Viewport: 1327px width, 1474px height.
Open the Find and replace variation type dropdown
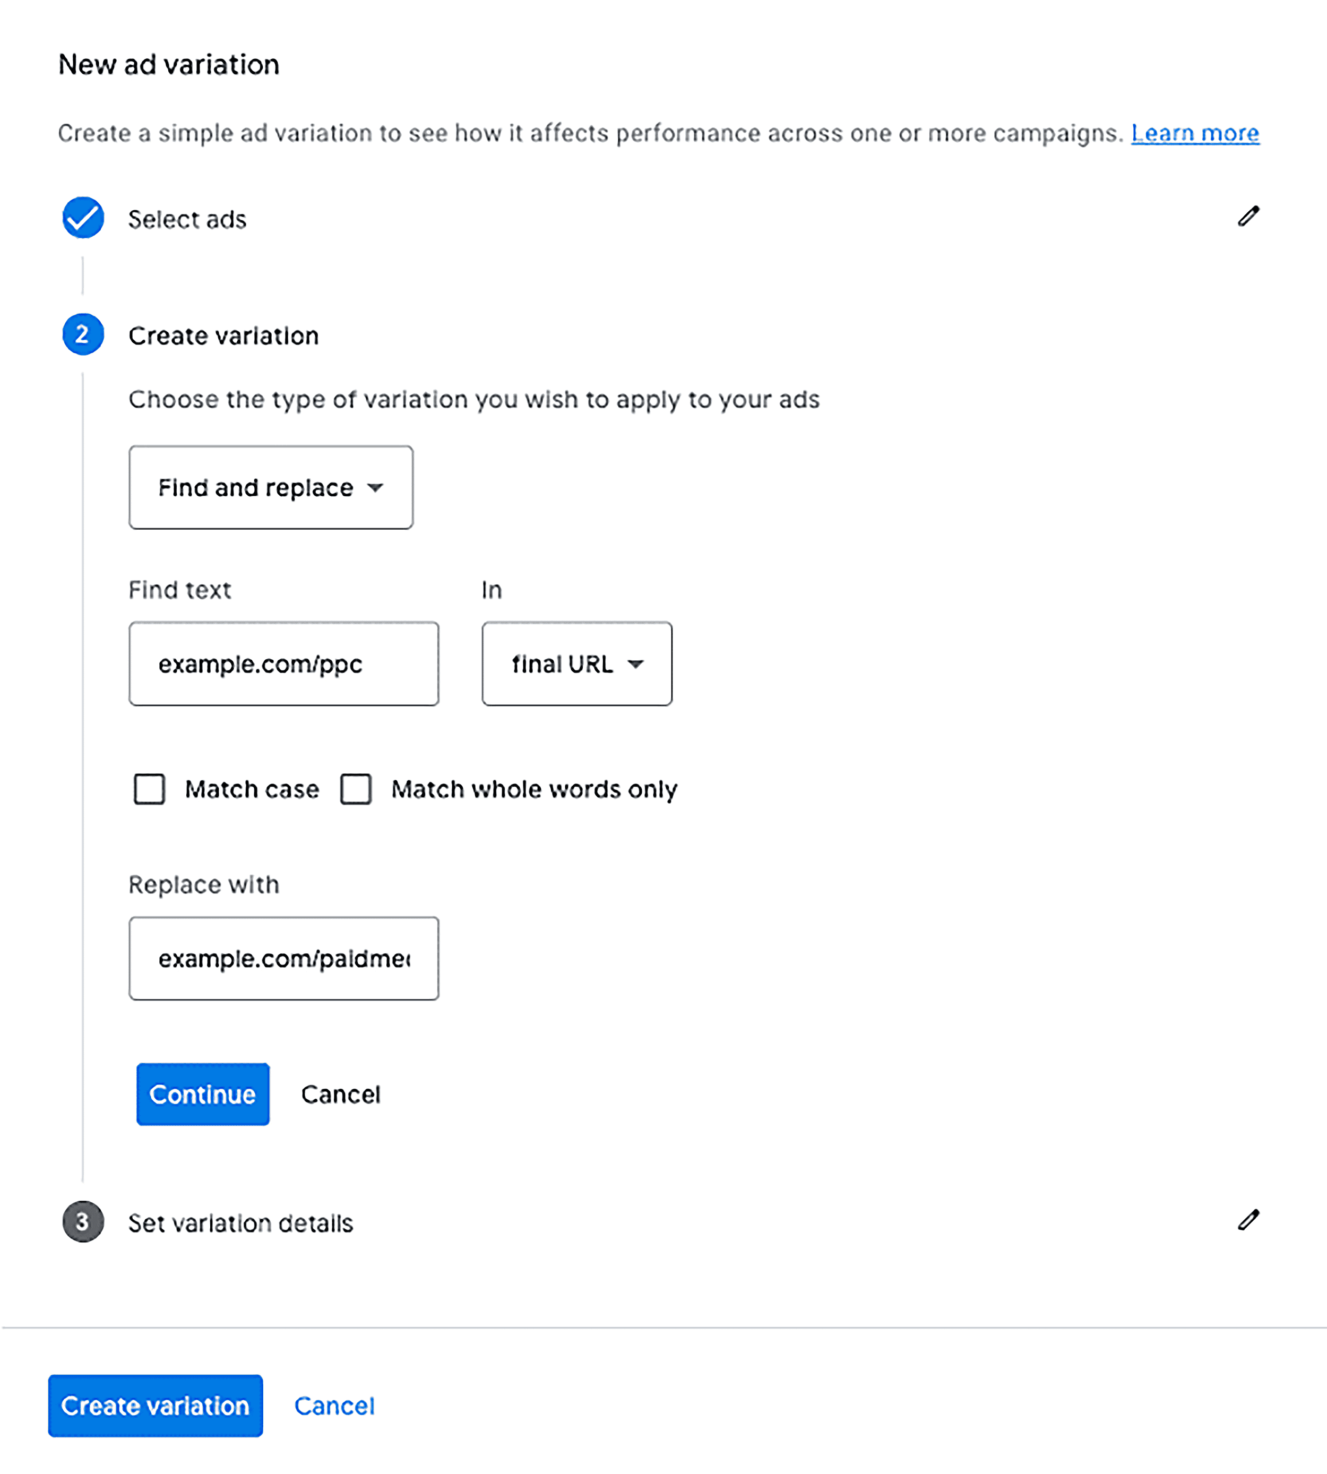(x=271, y=487)
